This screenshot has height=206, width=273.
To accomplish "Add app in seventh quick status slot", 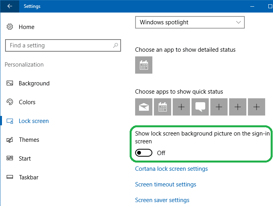I will [257, 107].
